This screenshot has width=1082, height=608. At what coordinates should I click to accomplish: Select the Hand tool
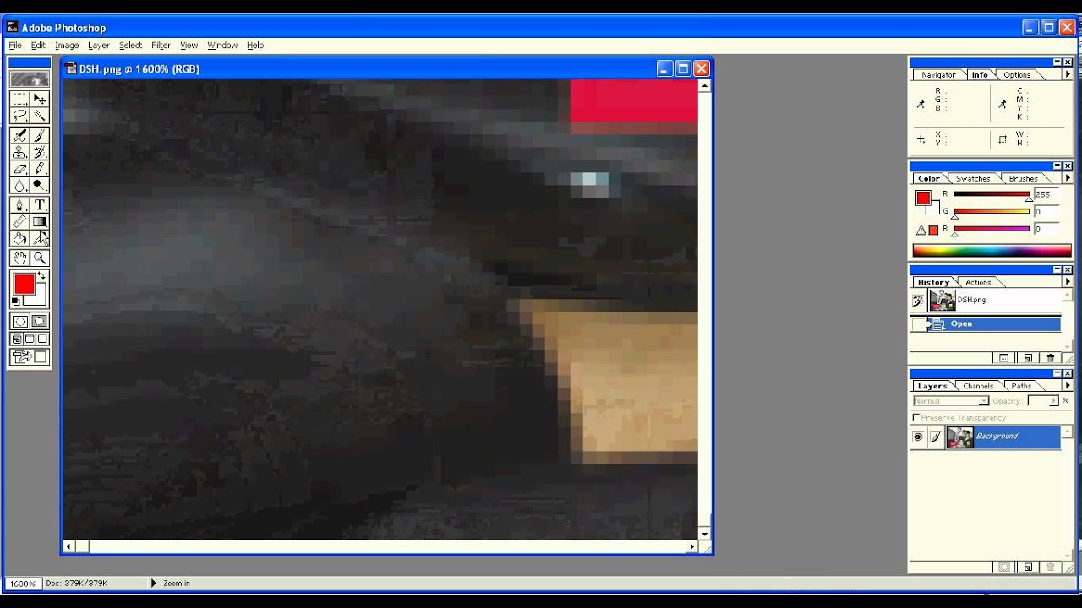click(x=19, y=258)
